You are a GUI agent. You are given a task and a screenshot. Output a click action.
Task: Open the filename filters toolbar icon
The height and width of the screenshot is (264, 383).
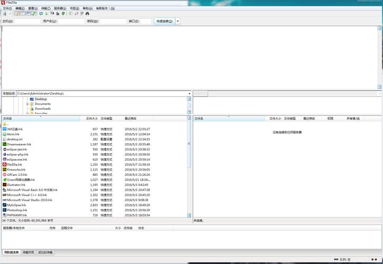click(71, 14)
